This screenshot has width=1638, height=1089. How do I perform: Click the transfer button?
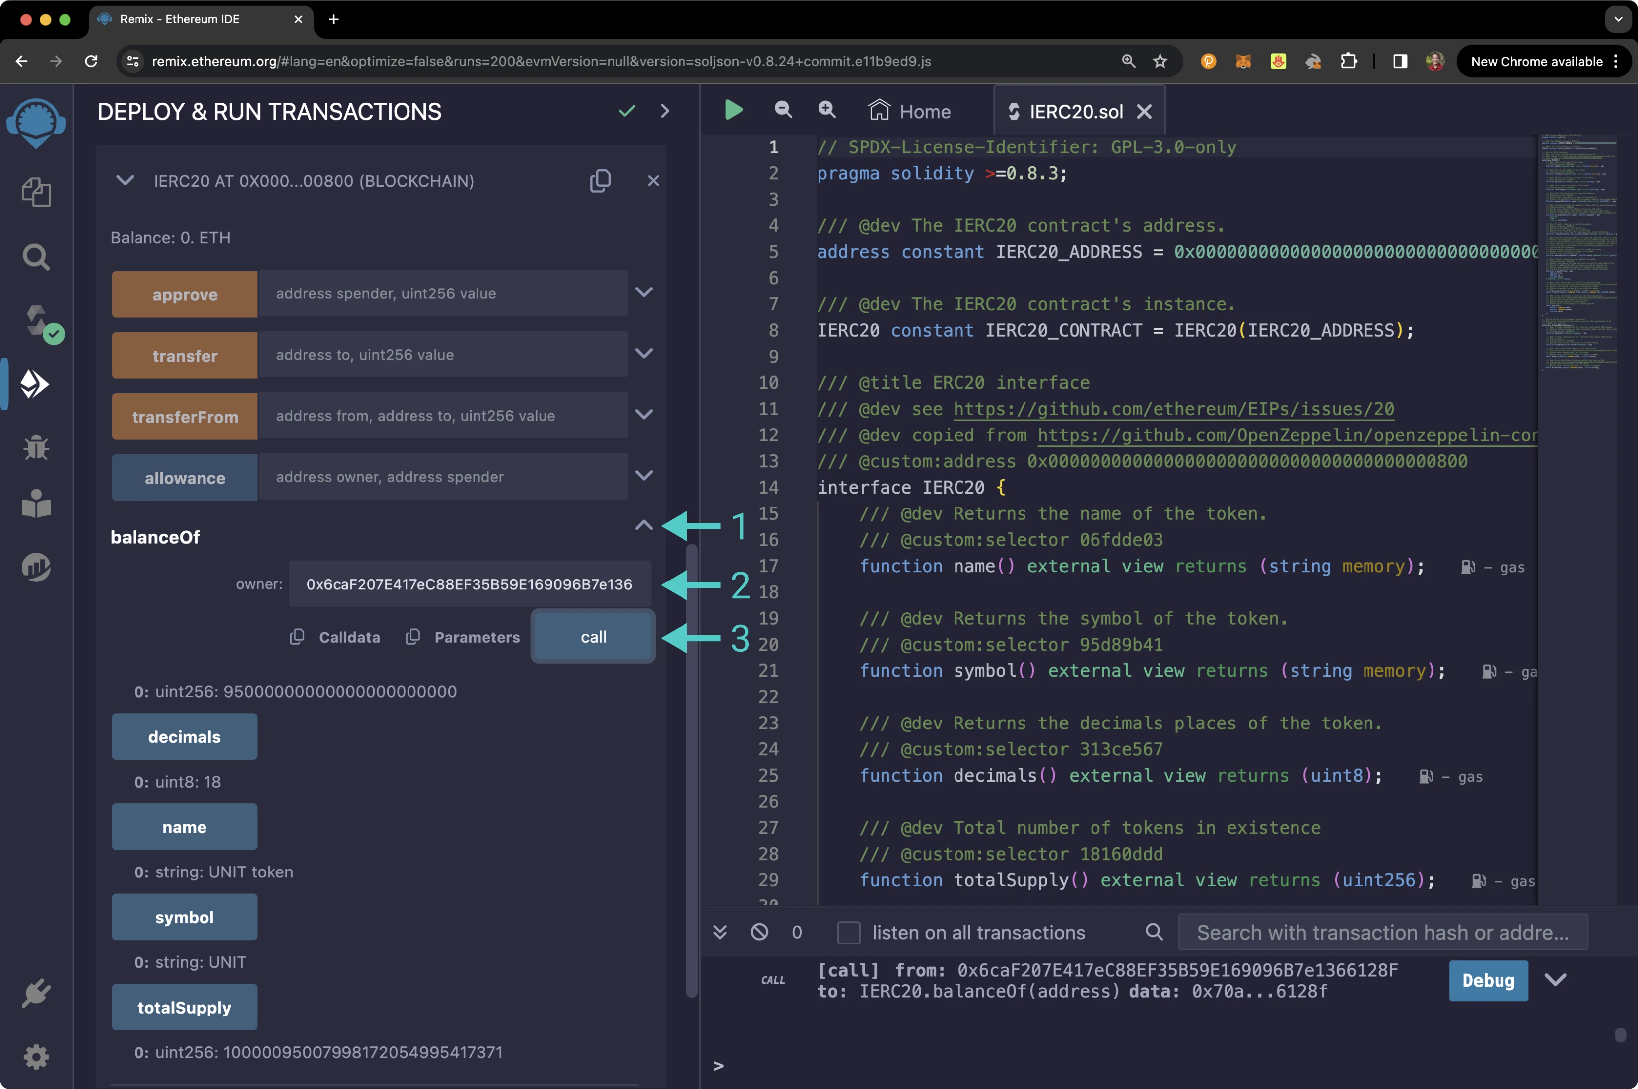pyautogui.click(x=185, y=355)
